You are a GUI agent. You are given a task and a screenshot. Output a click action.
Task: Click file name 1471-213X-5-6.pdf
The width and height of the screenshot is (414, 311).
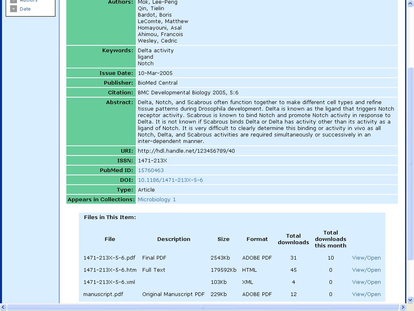tap(109, 258)
